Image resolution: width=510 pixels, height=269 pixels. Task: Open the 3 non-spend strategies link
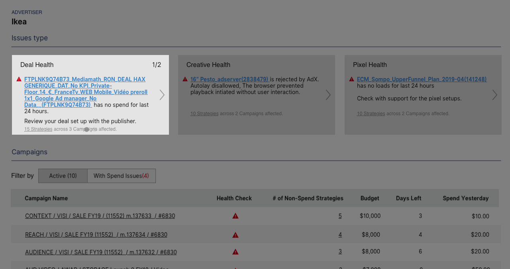pyautogui.click(x=340, y=251)
